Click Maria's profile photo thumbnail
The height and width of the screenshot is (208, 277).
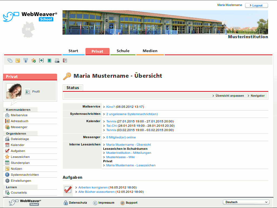pyautogui.click(x=14, y=91)
